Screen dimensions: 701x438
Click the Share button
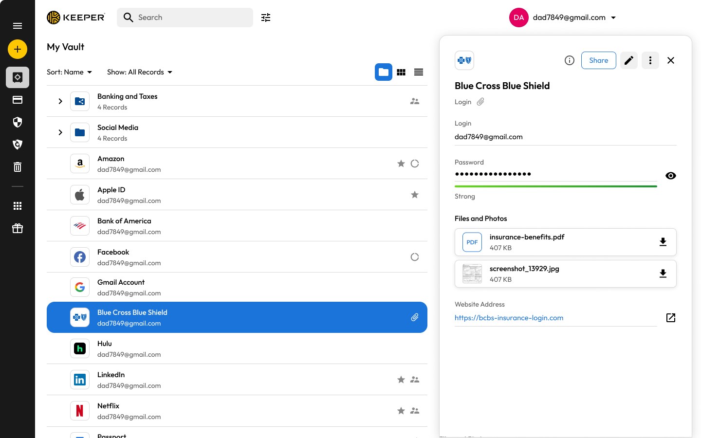pyautogui.click(x=598, y=60)
